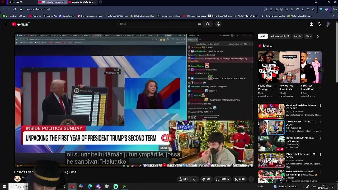Open the Windows Start button
Image resolution: width=338 pixels, height=190 pixels.
(4, 186)
